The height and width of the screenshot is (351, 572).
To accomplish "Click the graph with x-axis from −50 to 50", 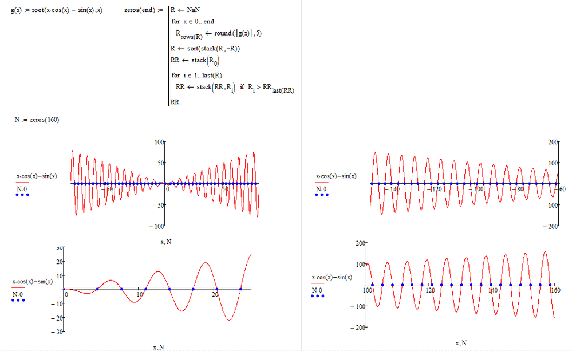I will point(165,184).
